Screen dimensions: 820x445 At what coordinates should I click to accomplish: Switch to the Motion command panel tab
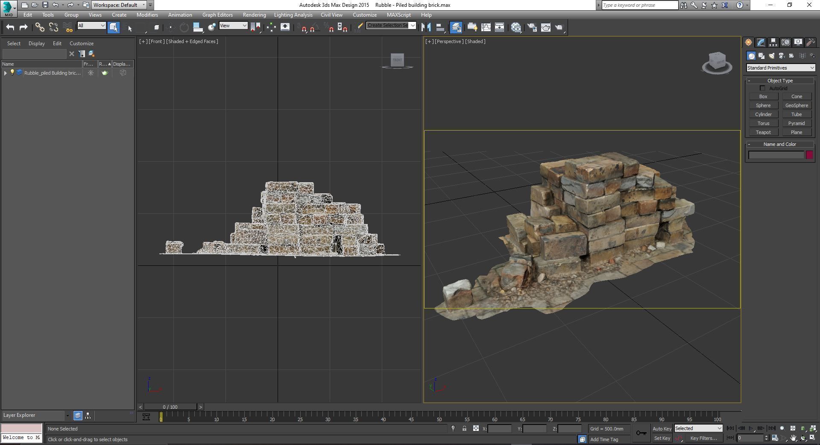pos(785,42)
